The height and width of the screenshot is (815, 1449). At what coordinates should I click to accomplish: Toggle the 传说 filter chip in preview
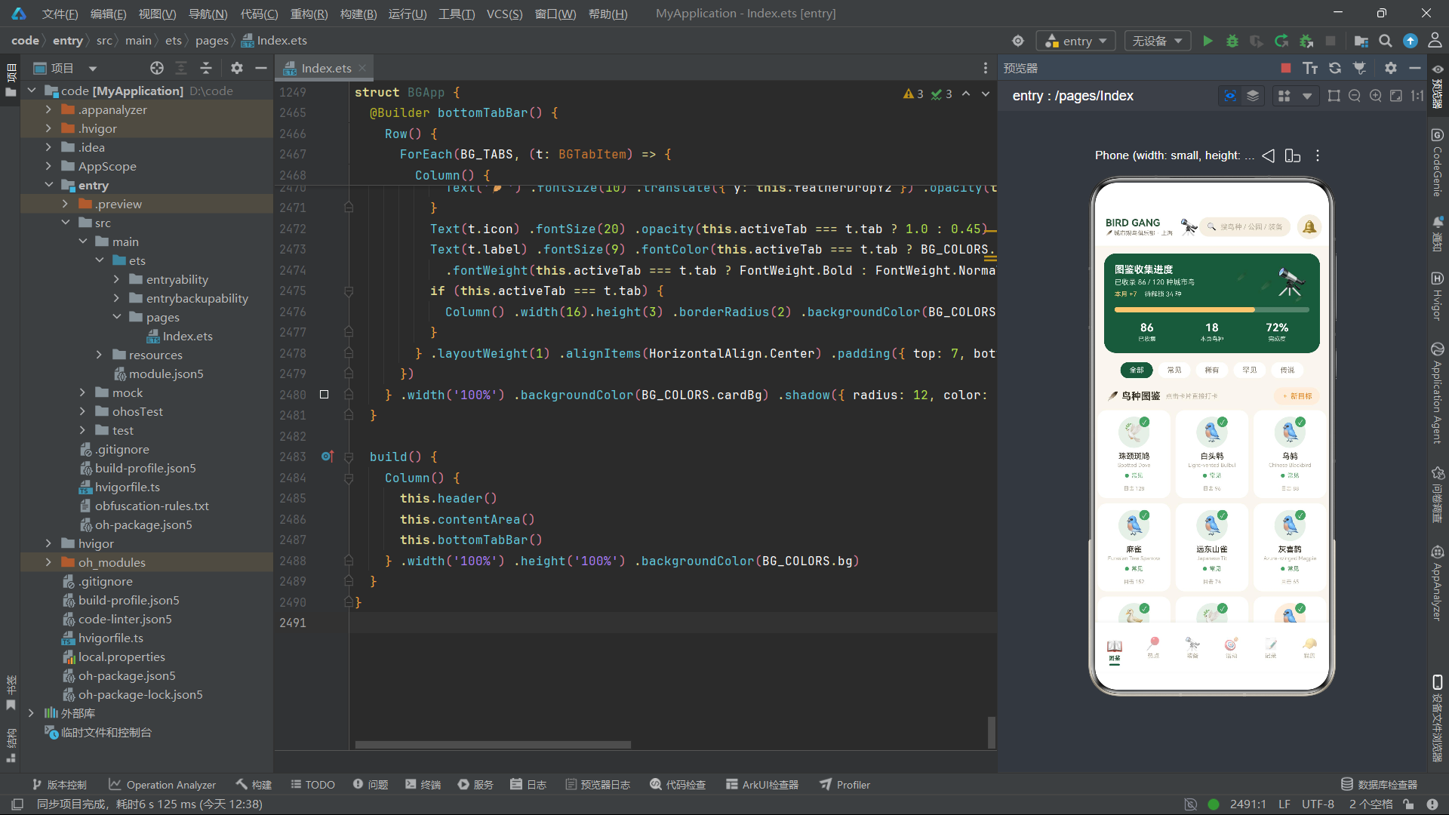click(1287, 370)
